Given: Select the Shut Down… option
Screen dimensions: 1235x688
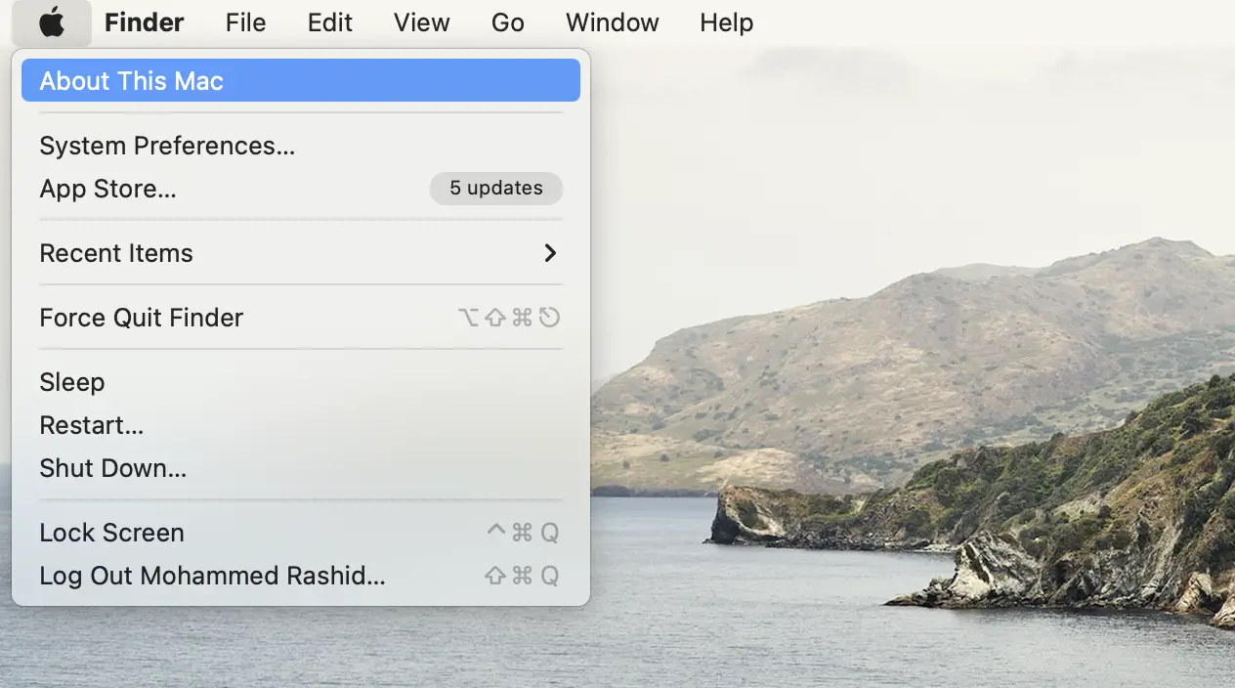Looking at the screenshot, I should 112,468.
